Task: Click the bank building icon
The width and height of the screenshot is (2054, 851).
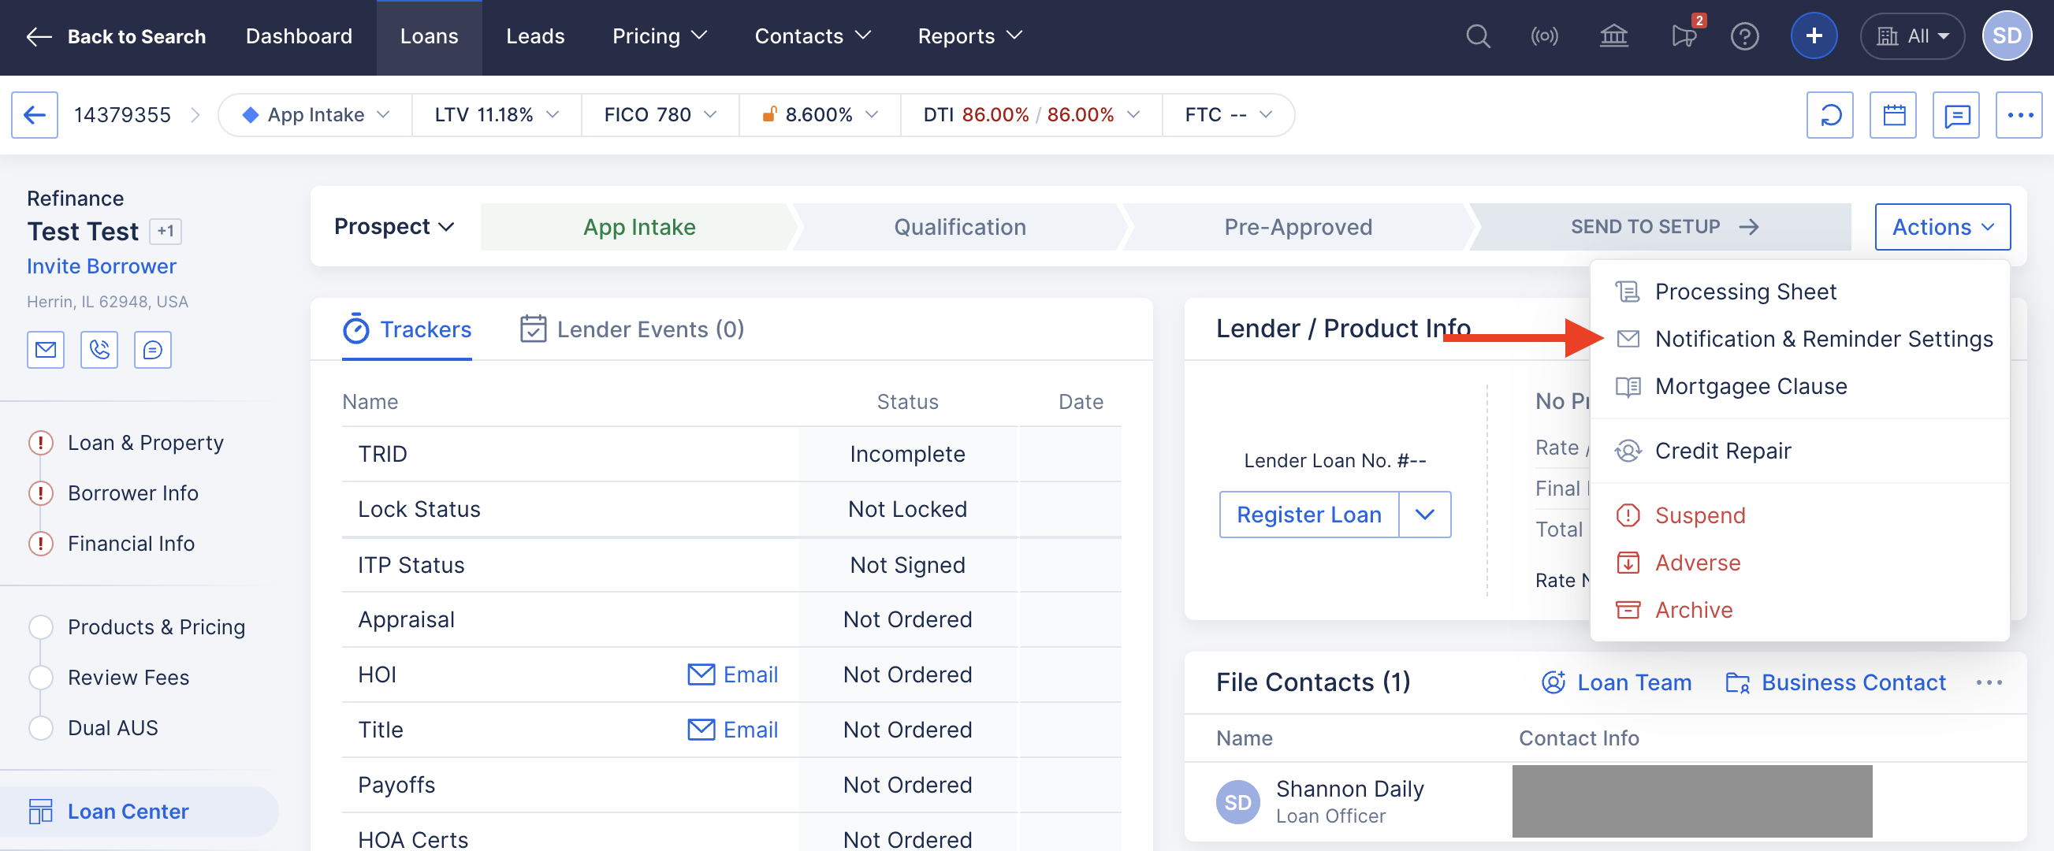Action: [x=1613, y=37]
